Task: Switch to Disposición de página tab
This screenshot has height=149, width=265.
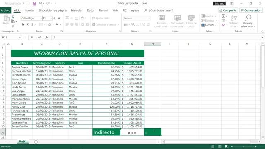Action: click(53, 10)
